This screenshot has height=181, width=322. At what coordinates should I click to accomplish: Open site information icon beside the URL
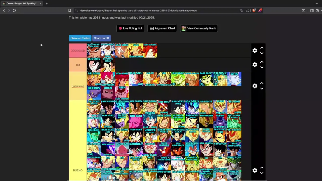click(x=76, y=11)
